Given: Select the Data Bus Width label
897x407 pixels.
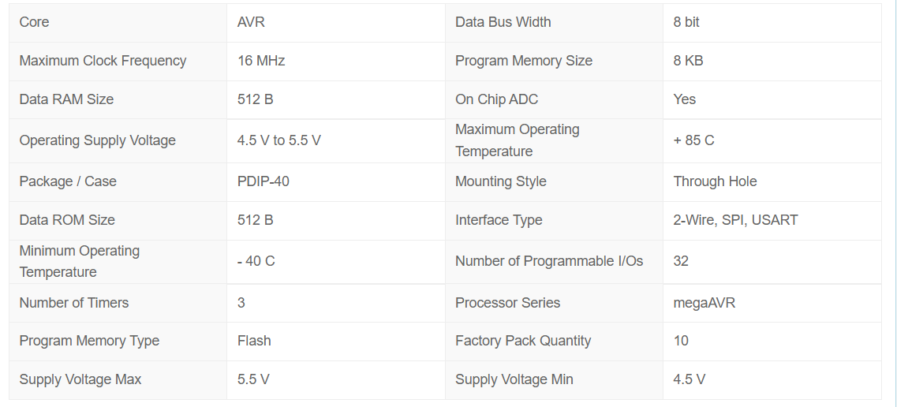Looking at the screenshot, I should pyautogui.click(x=503, y=22).
